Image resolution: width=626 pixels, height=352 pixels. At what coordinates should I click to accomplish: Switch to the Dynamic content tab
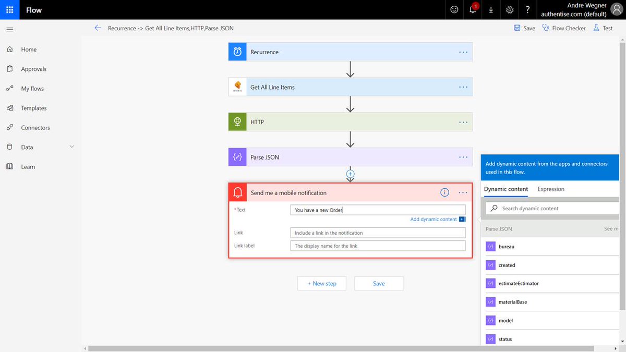(506, 189)
